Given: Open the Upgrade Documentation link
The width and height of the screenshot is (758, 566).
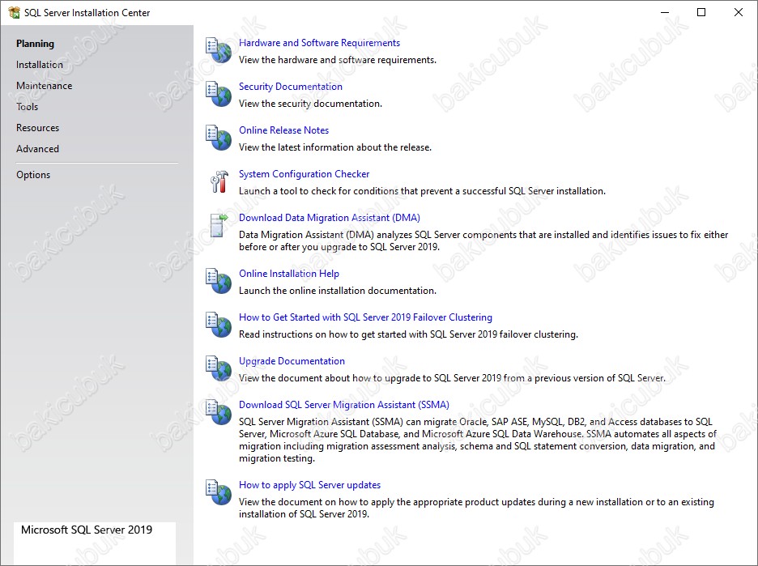Looking at the screenshot, I should 292,361.
